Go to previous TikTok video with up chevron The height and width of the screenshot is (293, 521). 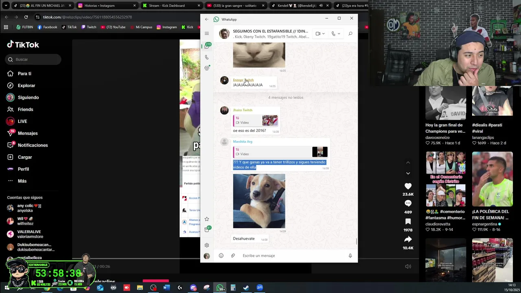pyautogui.click(x=408, y=163)
